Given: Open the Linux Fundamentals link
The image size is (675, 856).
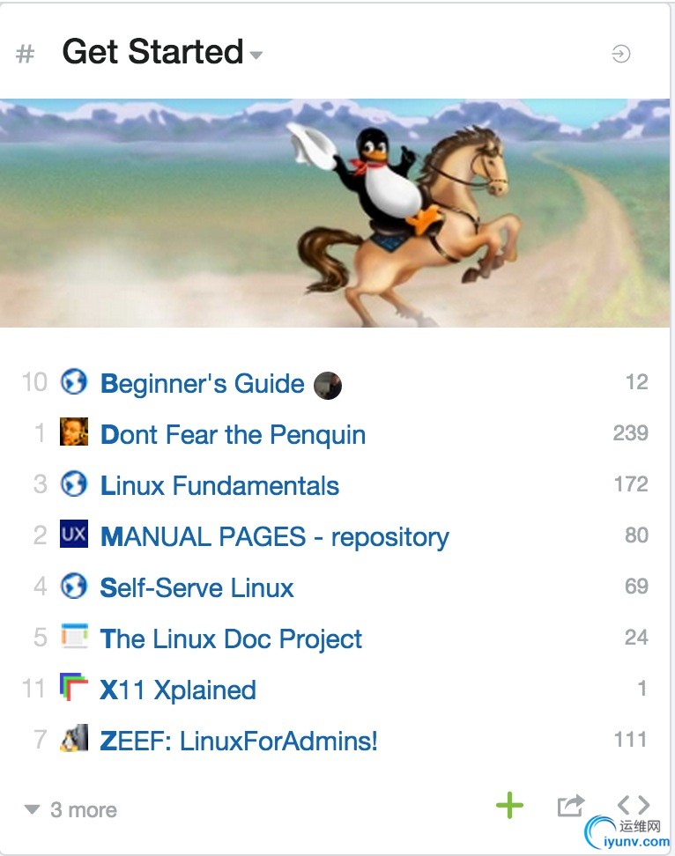Looking at the screenshot, I should tap(219, 486).
